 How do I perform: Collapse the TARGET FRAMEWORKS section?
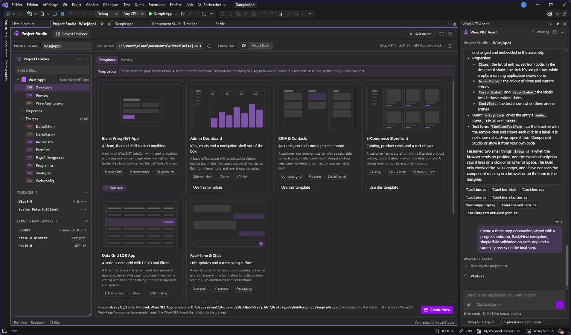point(86,221)
